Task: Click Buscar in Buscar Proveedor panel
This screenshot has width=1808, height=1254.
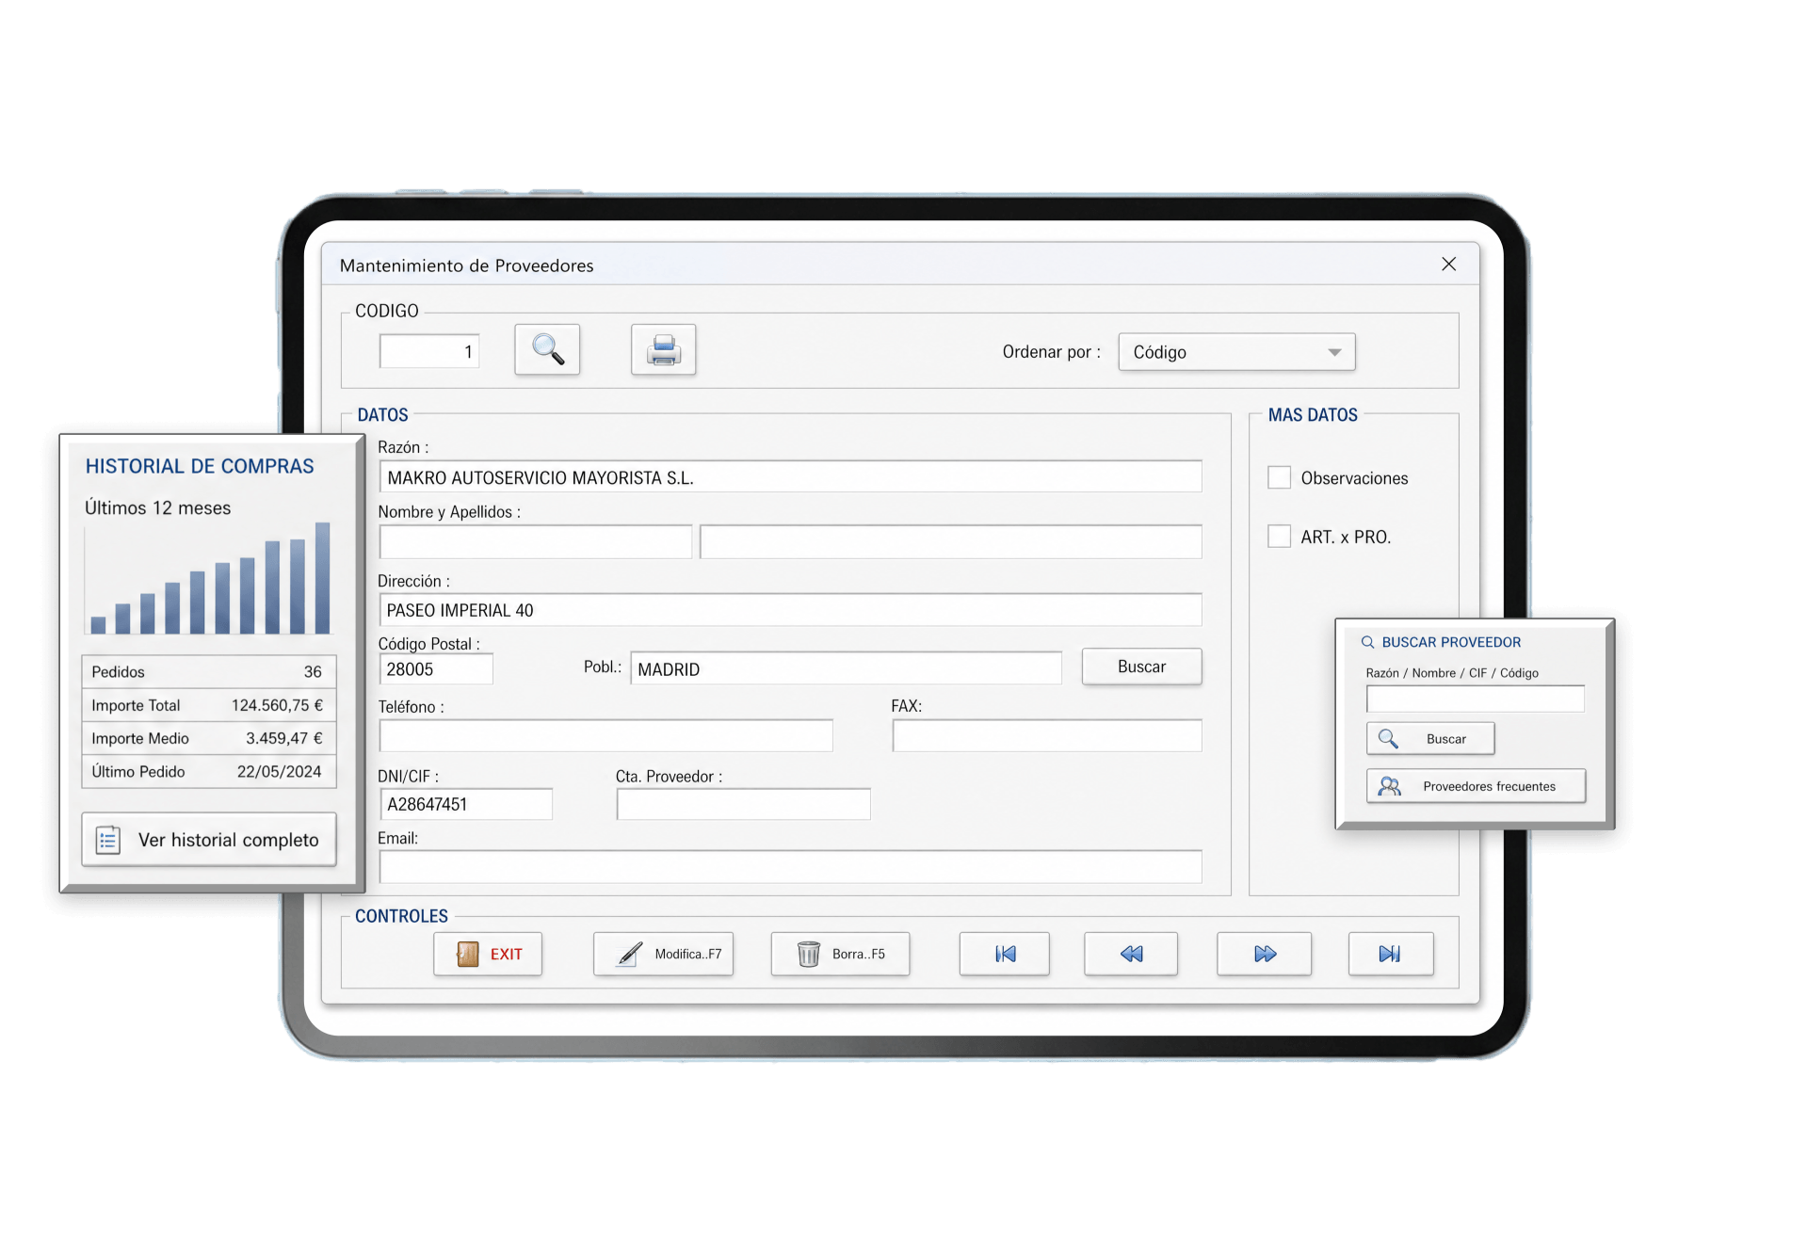Action: click(x=1430, y=739)
